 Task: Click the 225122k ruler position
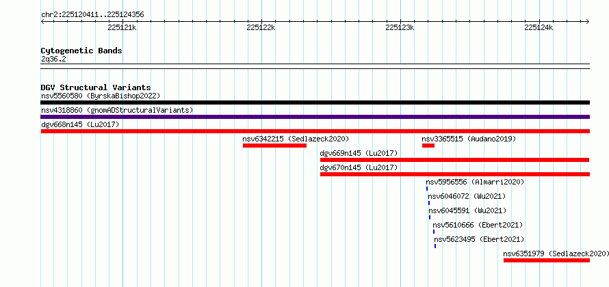[x=261, y=27]
